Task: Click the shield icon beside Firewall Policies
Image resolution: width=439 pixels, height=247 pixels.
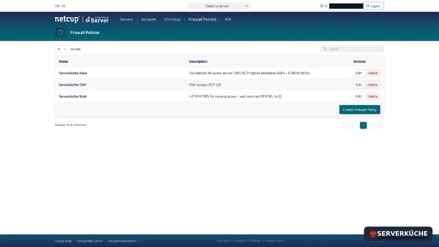Action: coord(60,33)
